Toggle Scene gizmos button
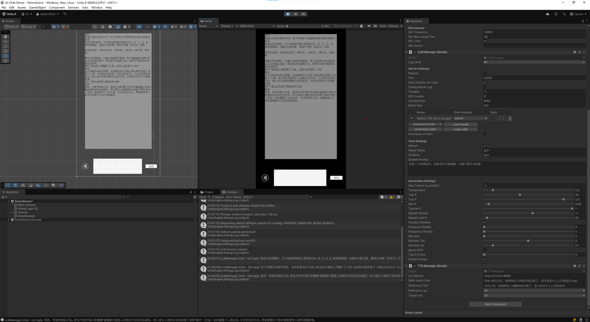 pyautogui.click(x=192, y=27)
